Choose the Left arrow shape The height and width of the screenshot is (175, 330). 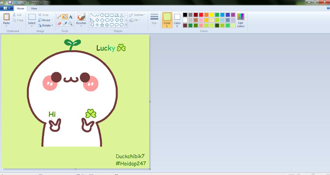[x=117, y=20]
